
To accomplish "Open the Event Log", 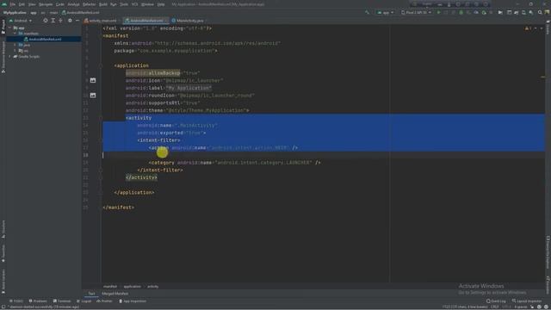I will pos(496,301).
